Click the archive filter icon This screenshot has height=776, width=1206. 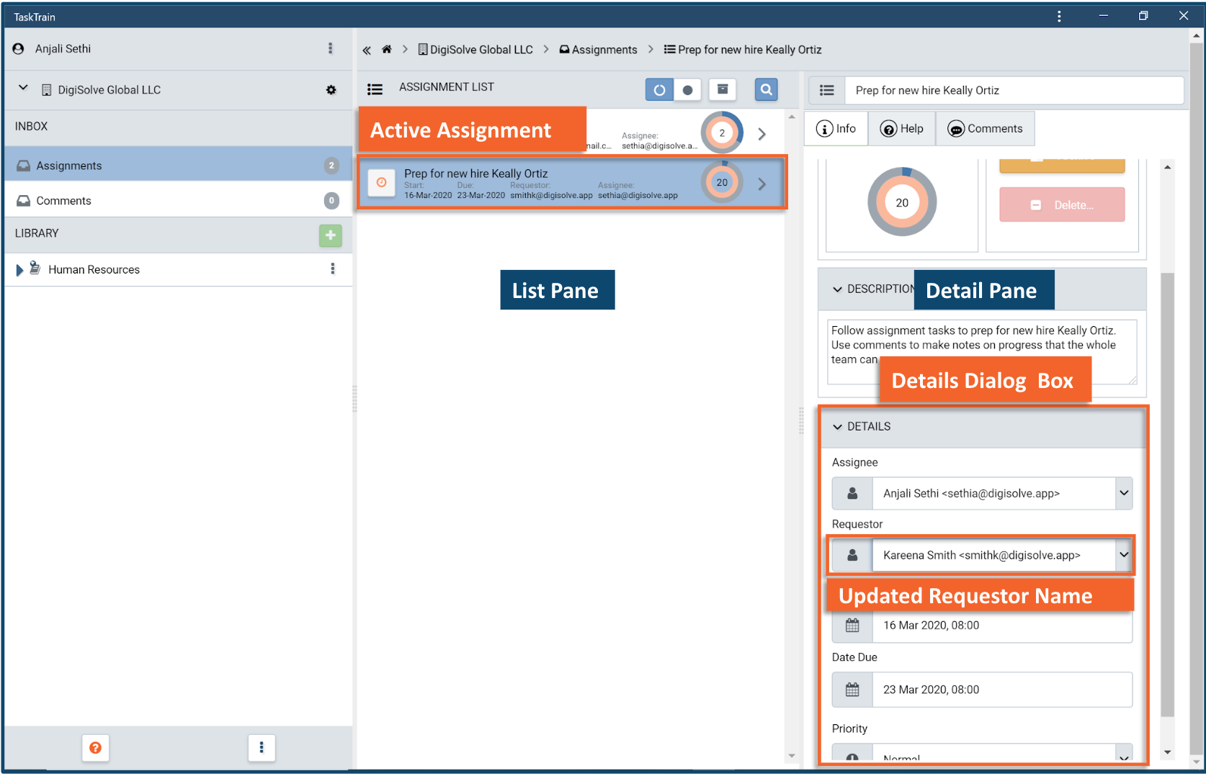(x=722, y=89)
